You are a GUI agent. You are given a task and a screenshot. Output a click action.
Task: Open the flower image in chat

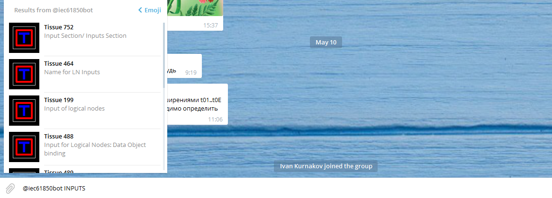[195, 8]
